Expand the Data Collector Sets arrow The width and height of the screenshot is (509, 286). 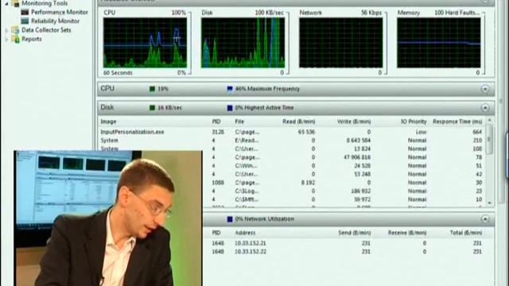click(x=6, y=30)
